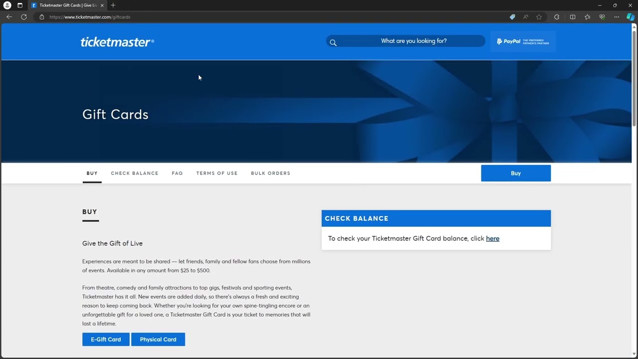
Task: Go to the FAQ tab
Action: click(x=177, y=173)
